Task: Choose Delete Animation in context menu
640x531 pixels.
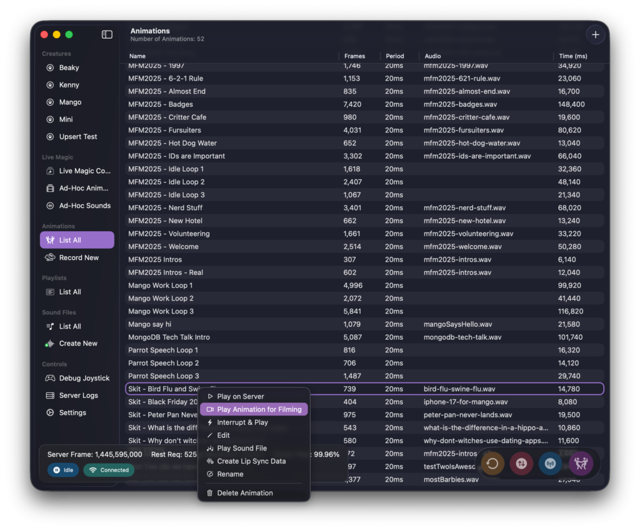Action: (244, 493)
